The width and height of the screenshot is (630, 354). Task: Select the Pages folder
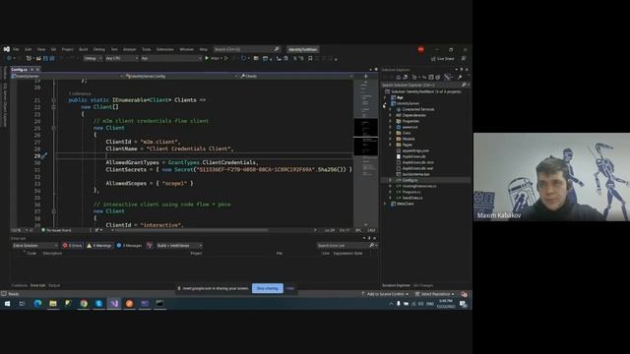point(408,145)
